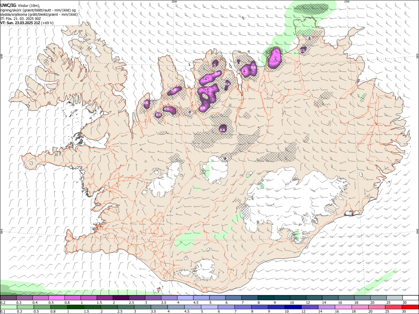Image resolution: width=419 pixels, height=314 pixels.
Task: Click the 0.7 snowfall value label
Action: (217, 74)
